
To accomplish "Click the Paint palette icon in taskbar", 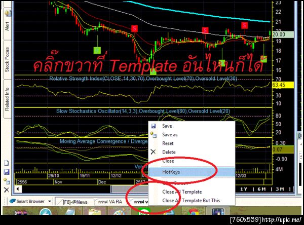I will (x=119, y=212).
